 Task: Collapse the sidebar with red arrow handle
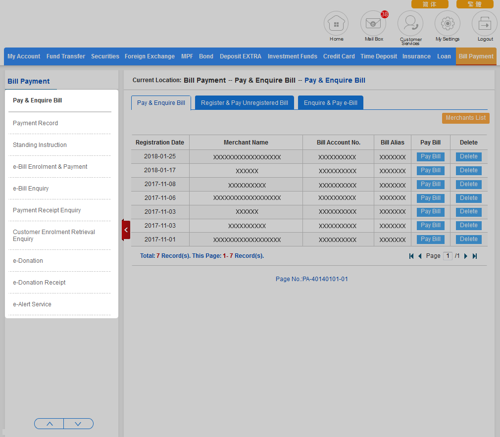pyautogui.click(x=126, y=230)
